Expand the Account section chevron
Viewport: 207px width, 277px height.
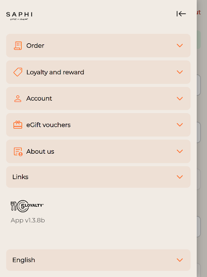point(180,98)
